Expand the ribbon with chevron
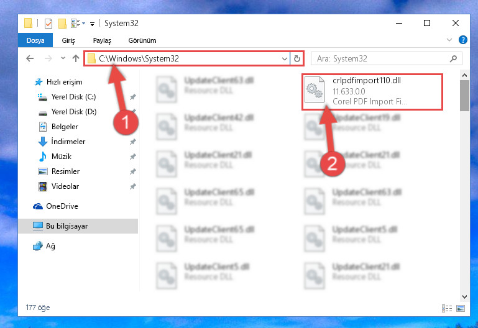This screenshot has width=478, height=328. pyautogui.click(x=449, y=40)
